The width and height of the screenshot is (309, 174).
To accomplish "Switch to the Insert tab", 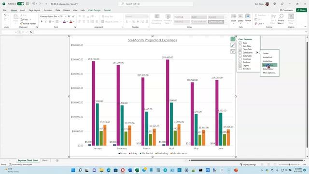I will [23, 10].
